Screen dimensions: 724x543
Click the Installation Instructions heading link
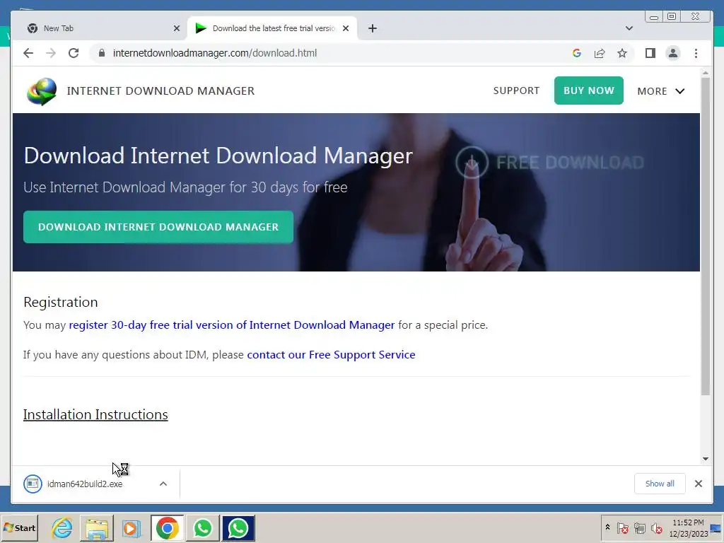click(x=95, y=414)
